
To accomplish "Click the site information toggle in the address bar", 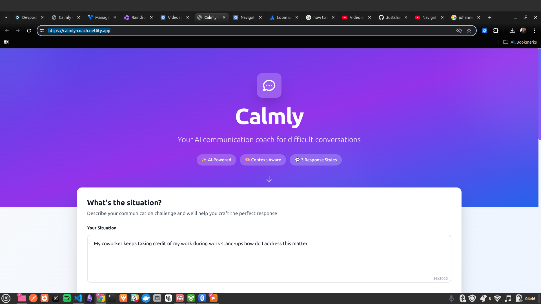I will click(42, 31).
